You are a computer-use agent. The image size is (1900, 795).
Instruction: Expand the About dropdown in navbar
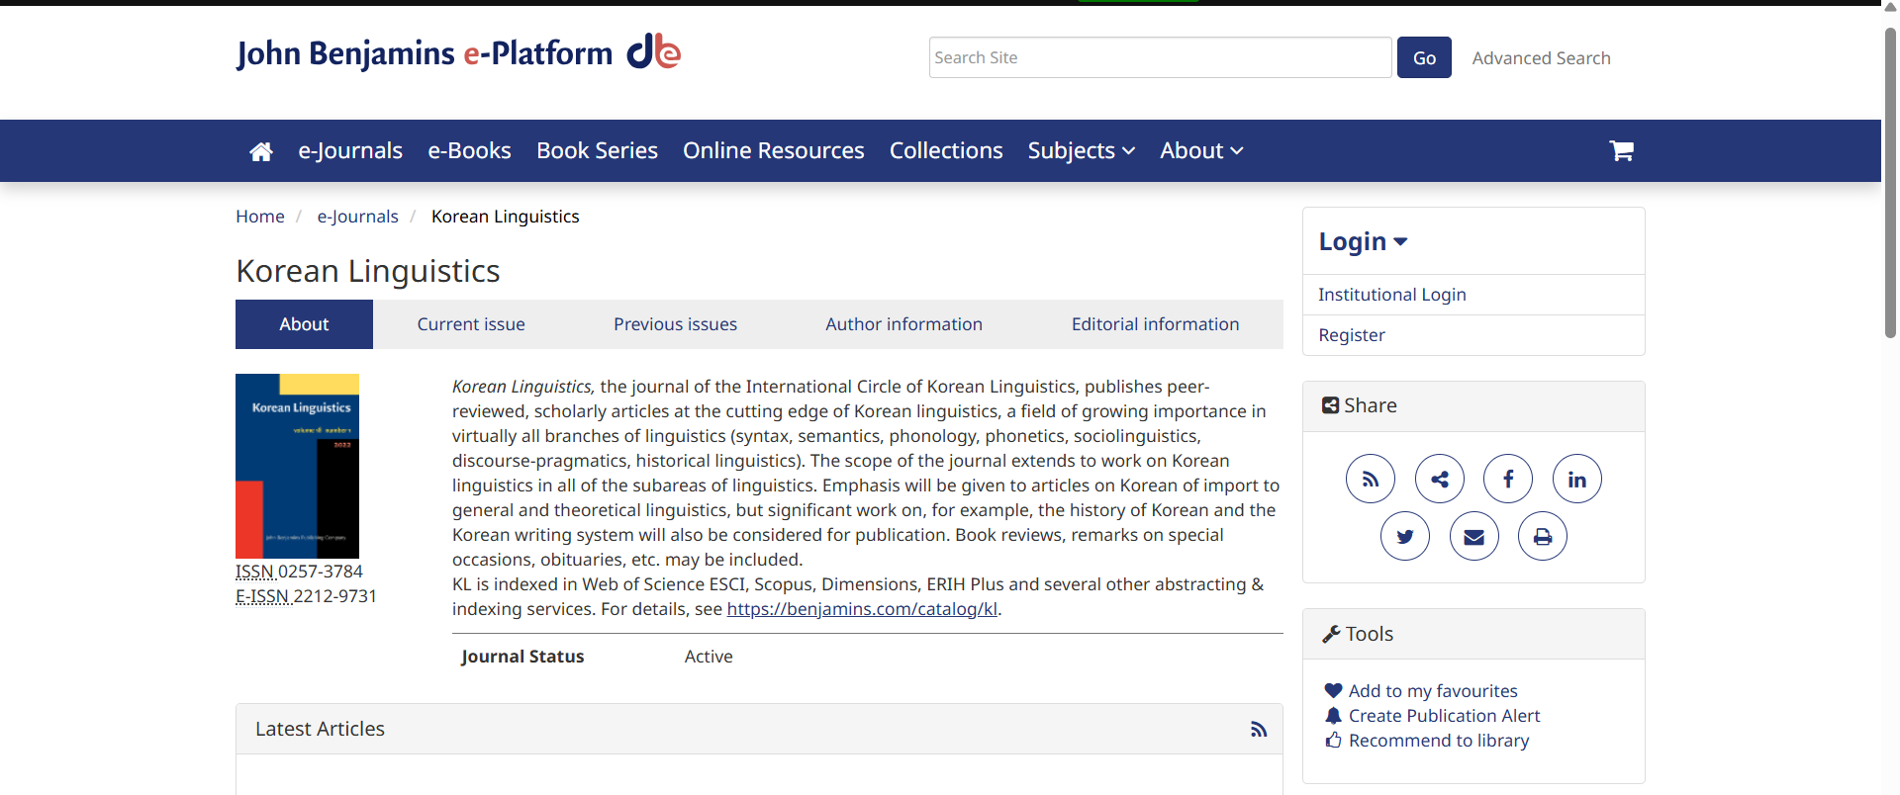tap(1201, 150)
